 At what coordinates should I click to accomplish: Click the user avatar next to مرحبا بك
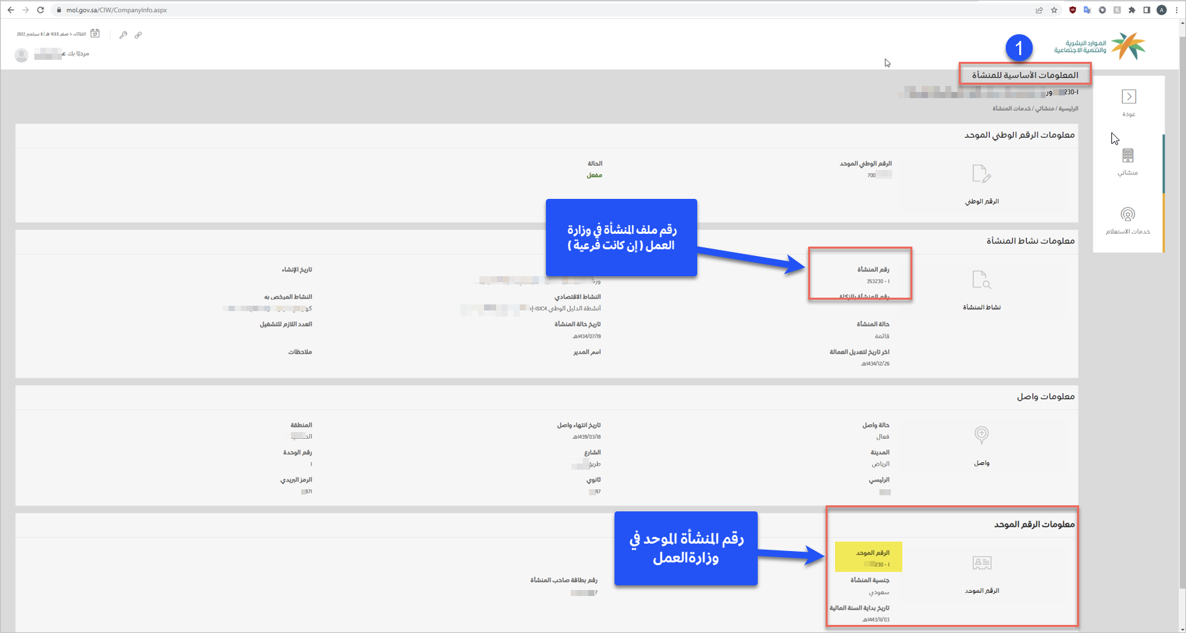tap(22, 55)
